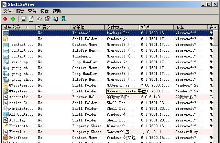Click the MSSearch Vista 平台 tooltip text
This screenshot has width=220, height=143.
126,91
